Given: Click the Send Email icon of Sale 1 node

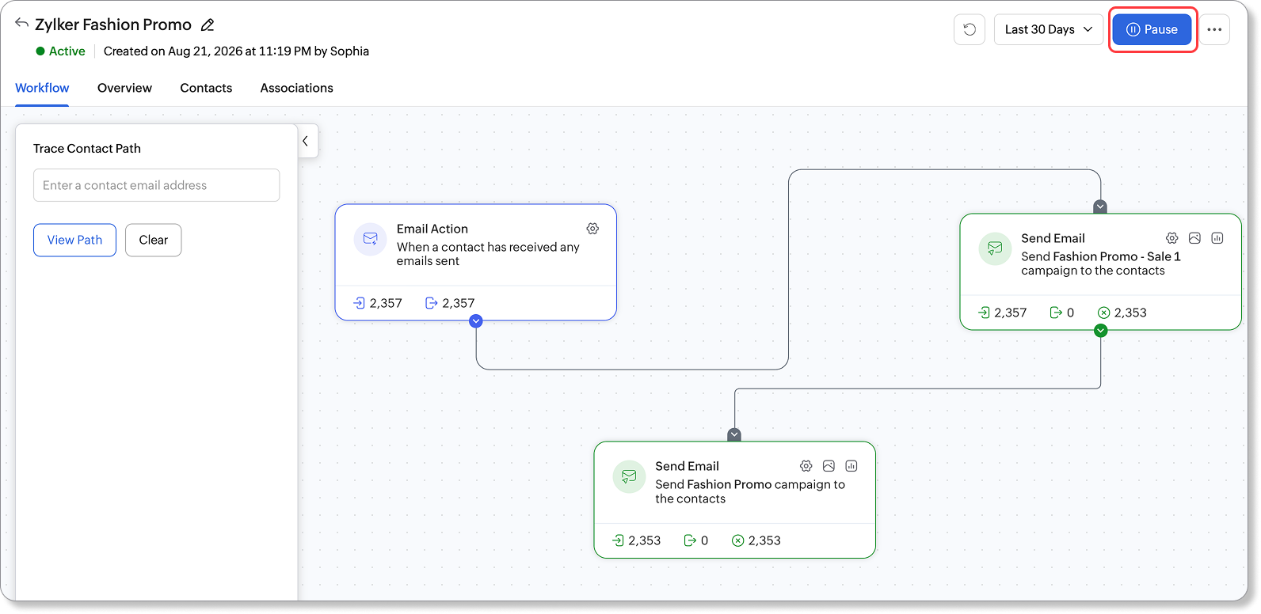Looking at the screenshot, I should click(995, 248).
